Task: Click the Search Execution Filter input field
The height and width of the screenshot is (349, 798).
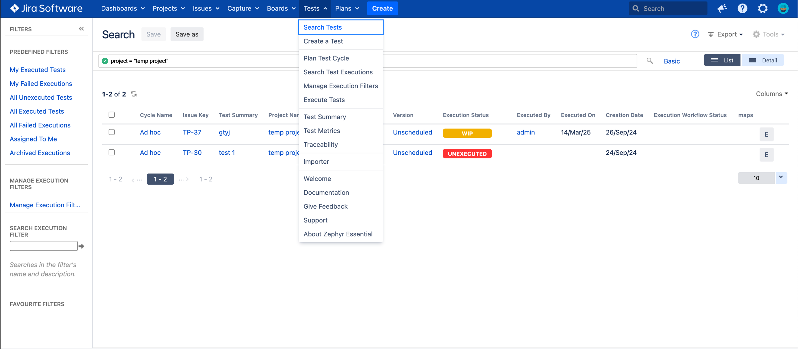Action: [43, 246]
